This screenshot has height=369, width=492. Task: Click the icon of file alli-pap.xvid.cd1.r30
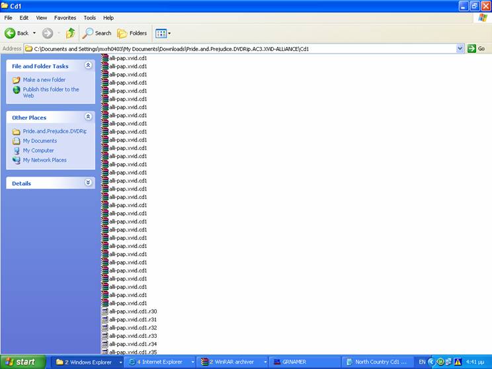click(104, 311)
